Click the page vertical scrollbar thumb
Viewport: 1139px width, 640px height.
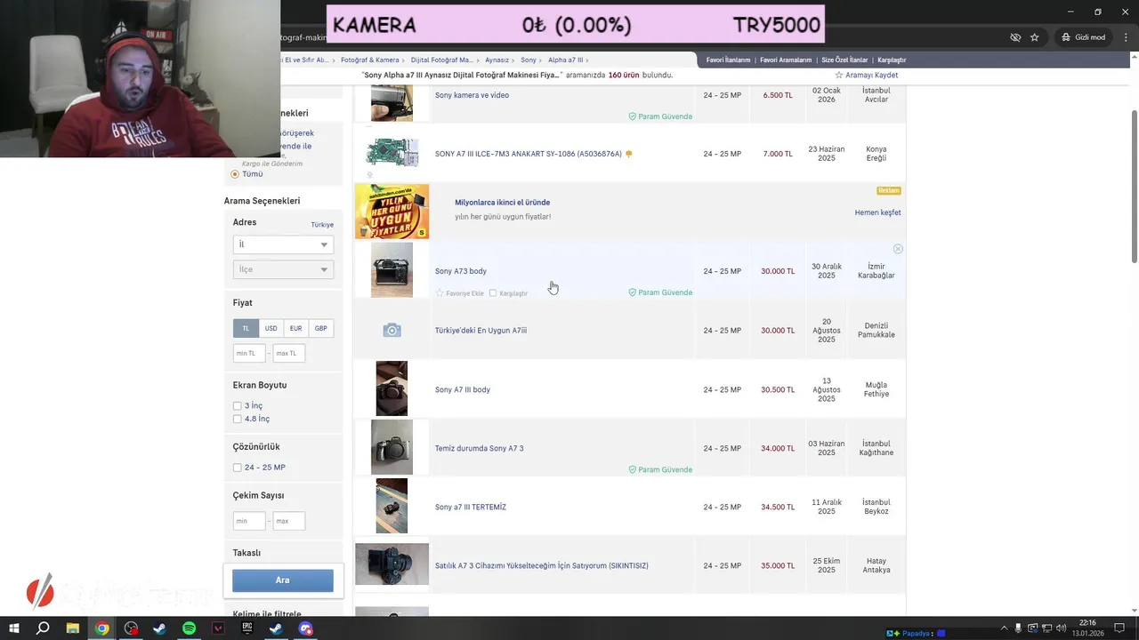click(x=1134, y=185)
